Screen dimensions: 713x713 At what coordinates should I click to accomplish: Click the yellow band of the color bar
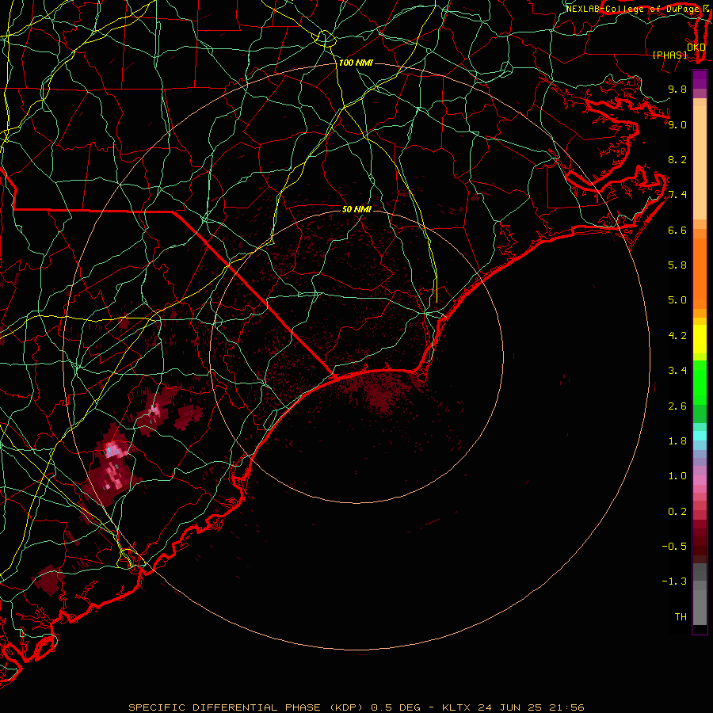click(x=700, y=339)
